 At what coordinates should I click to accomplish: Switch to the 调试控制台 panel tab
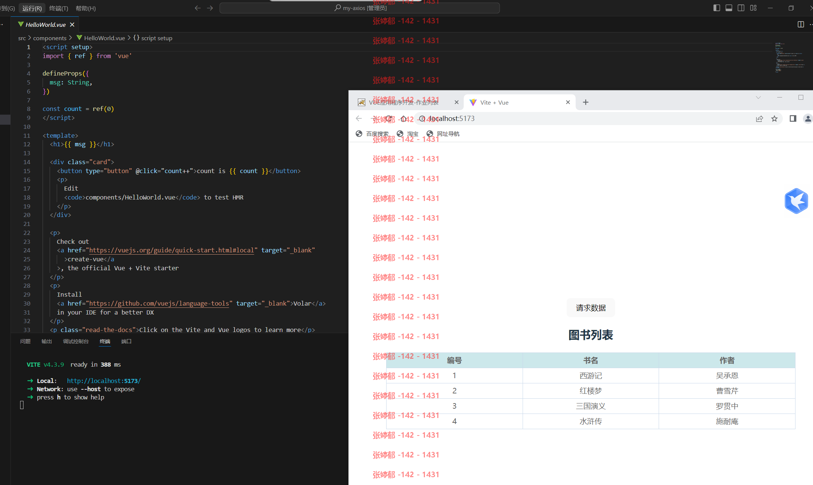[x=76, y=341]
